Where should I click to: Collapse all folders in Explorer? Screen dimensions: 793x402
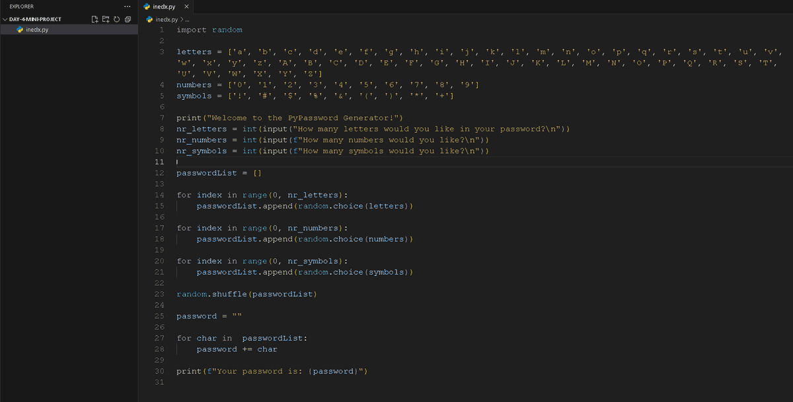coord(128,19)
